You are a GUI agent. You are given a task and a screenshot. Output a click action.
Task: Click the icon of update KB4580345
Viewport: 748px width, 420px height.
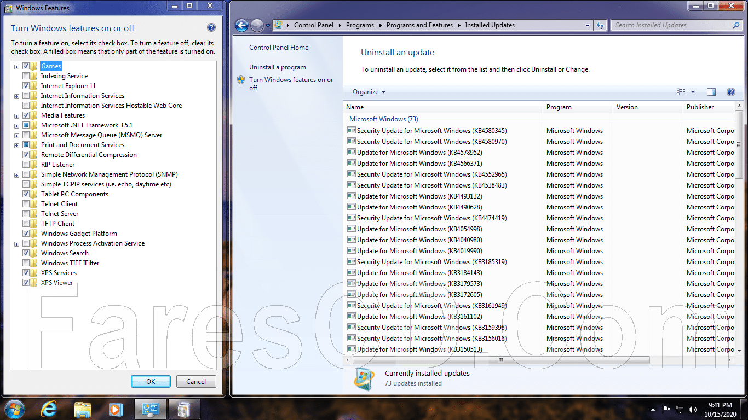352,131
